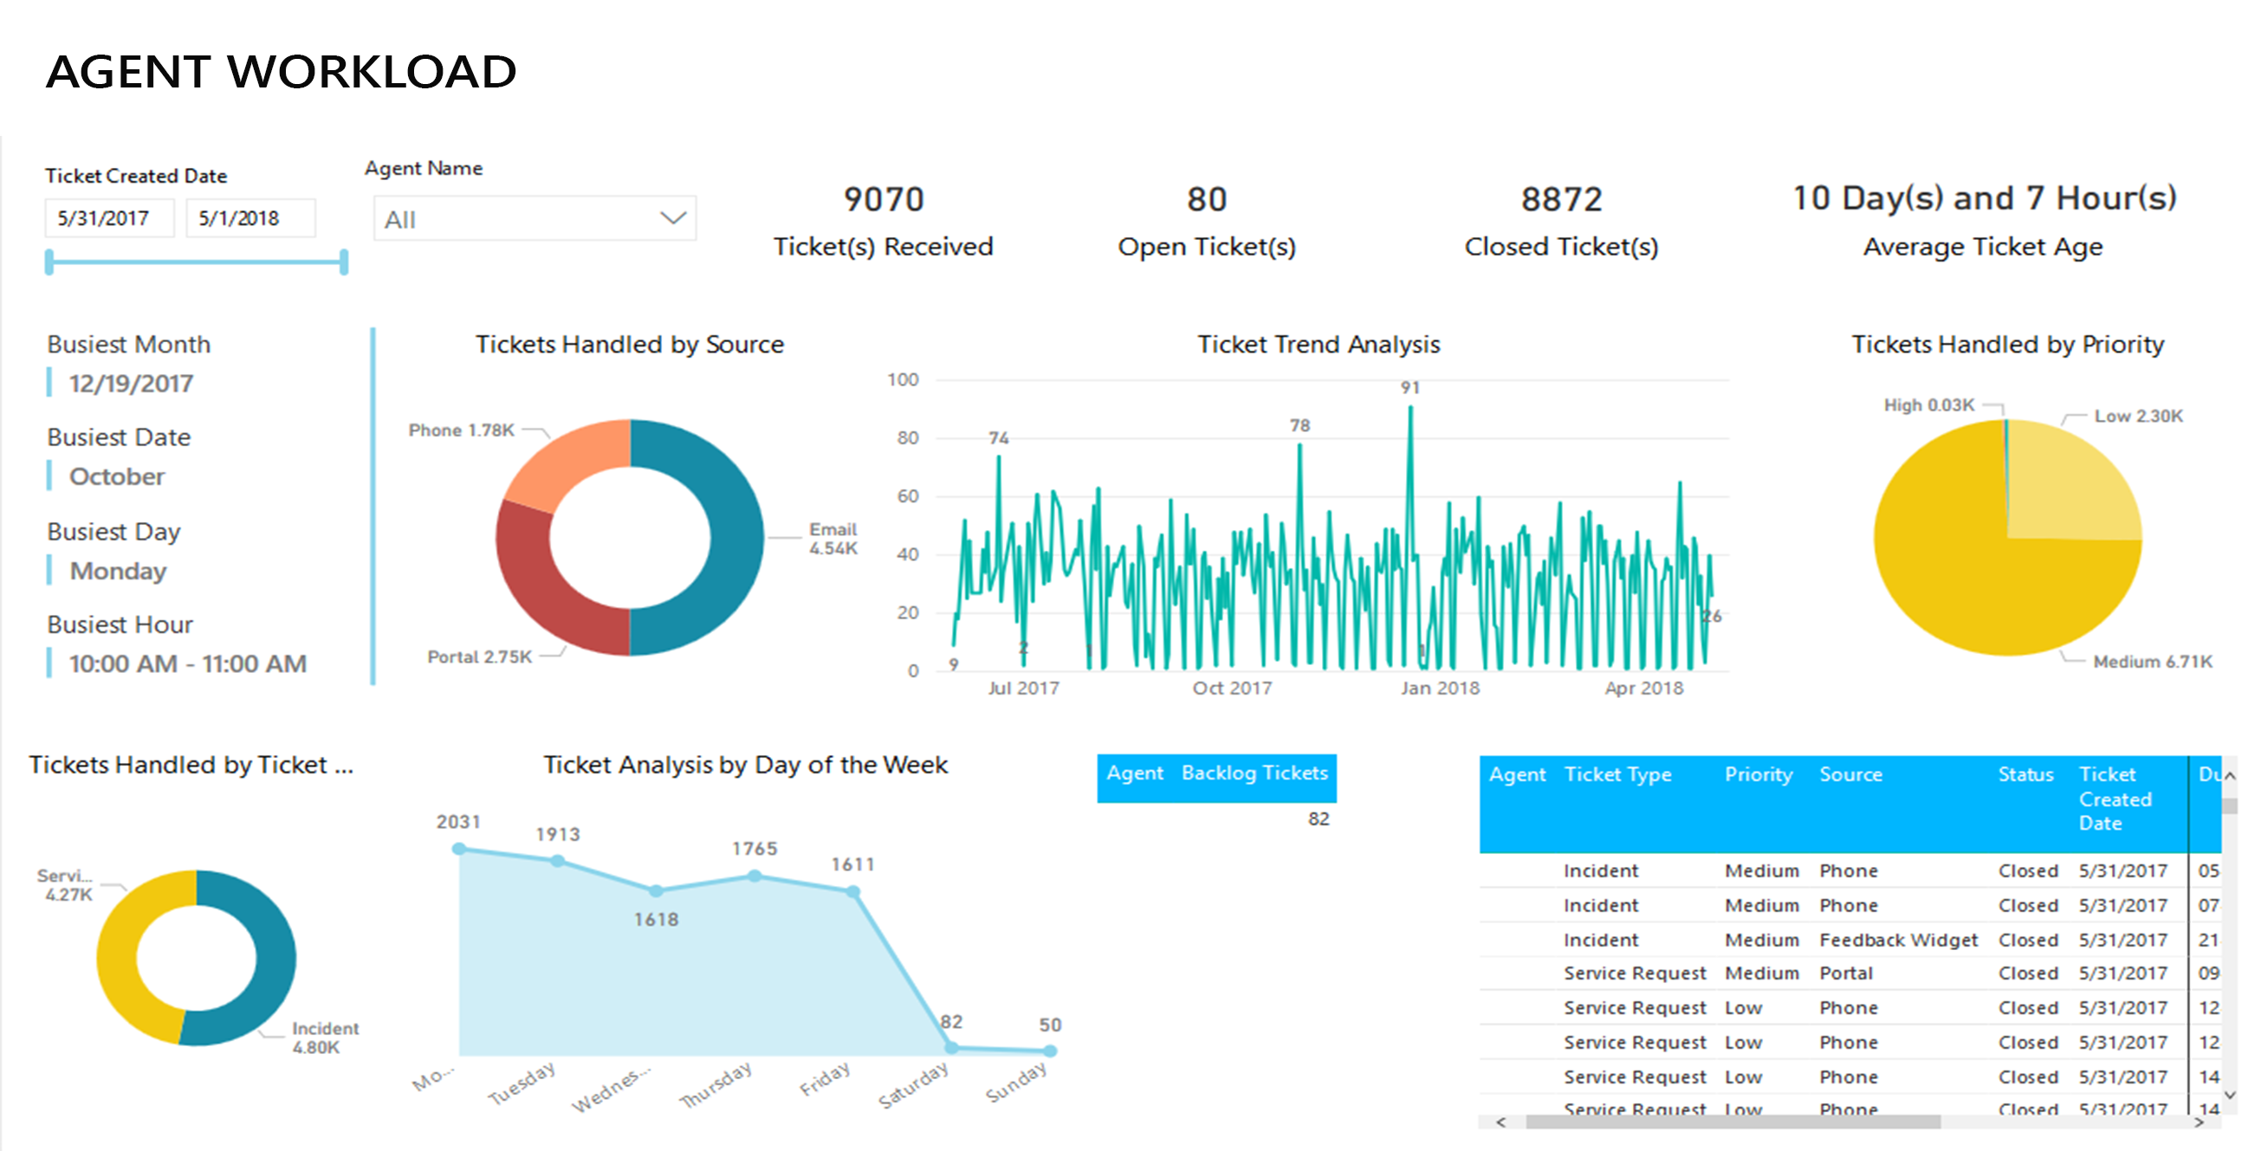Click left handle of date range slider
Viewport: 2261px width, 1151px height.
coord(50,262)
